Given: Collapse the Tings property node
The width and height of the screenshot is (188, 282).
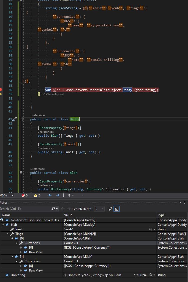Looking at the screenshot, I should pyautogui.click(x=8, y=234).
